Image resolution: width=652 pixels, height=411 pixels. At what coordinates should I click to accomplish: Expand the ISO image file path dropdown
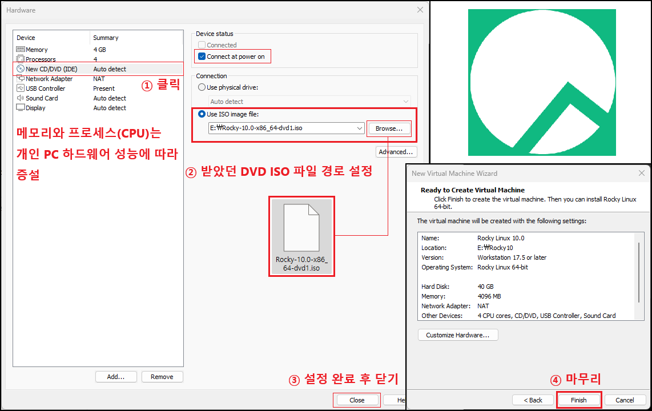coord(360,128)
